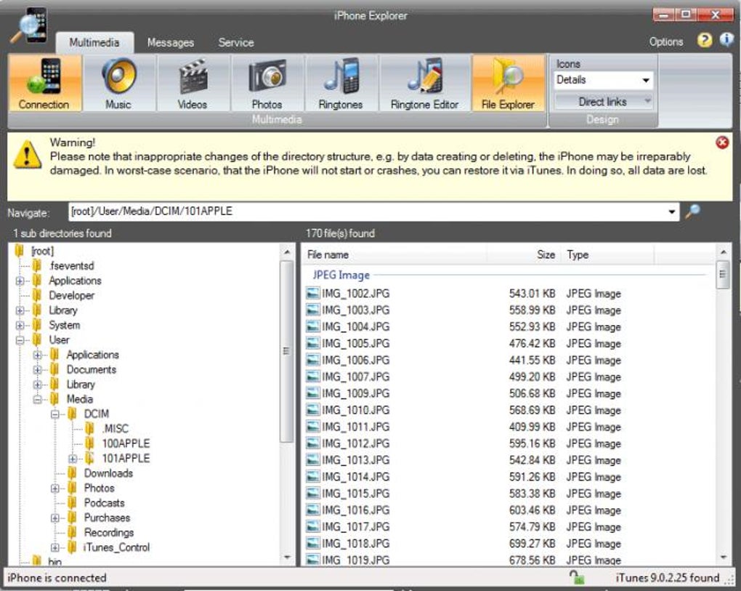Collapse the DCIM folder

click(54, 414)
